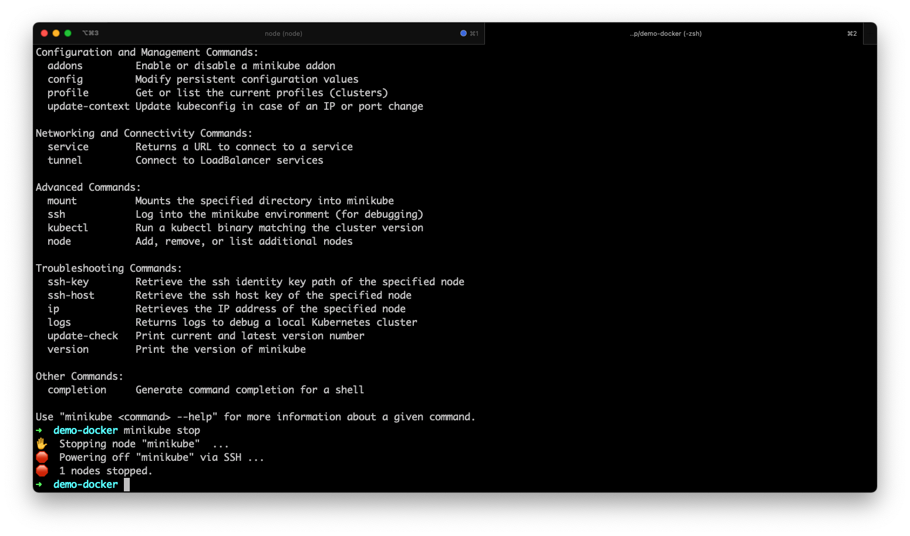Click the raised hand emoji before Stopping node

pos(42,444)
